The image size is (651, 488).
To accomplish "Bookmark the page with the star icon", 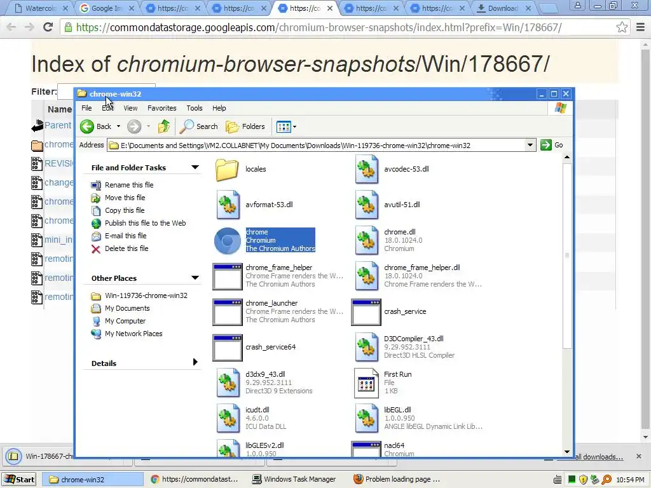I will click(622, 27).
